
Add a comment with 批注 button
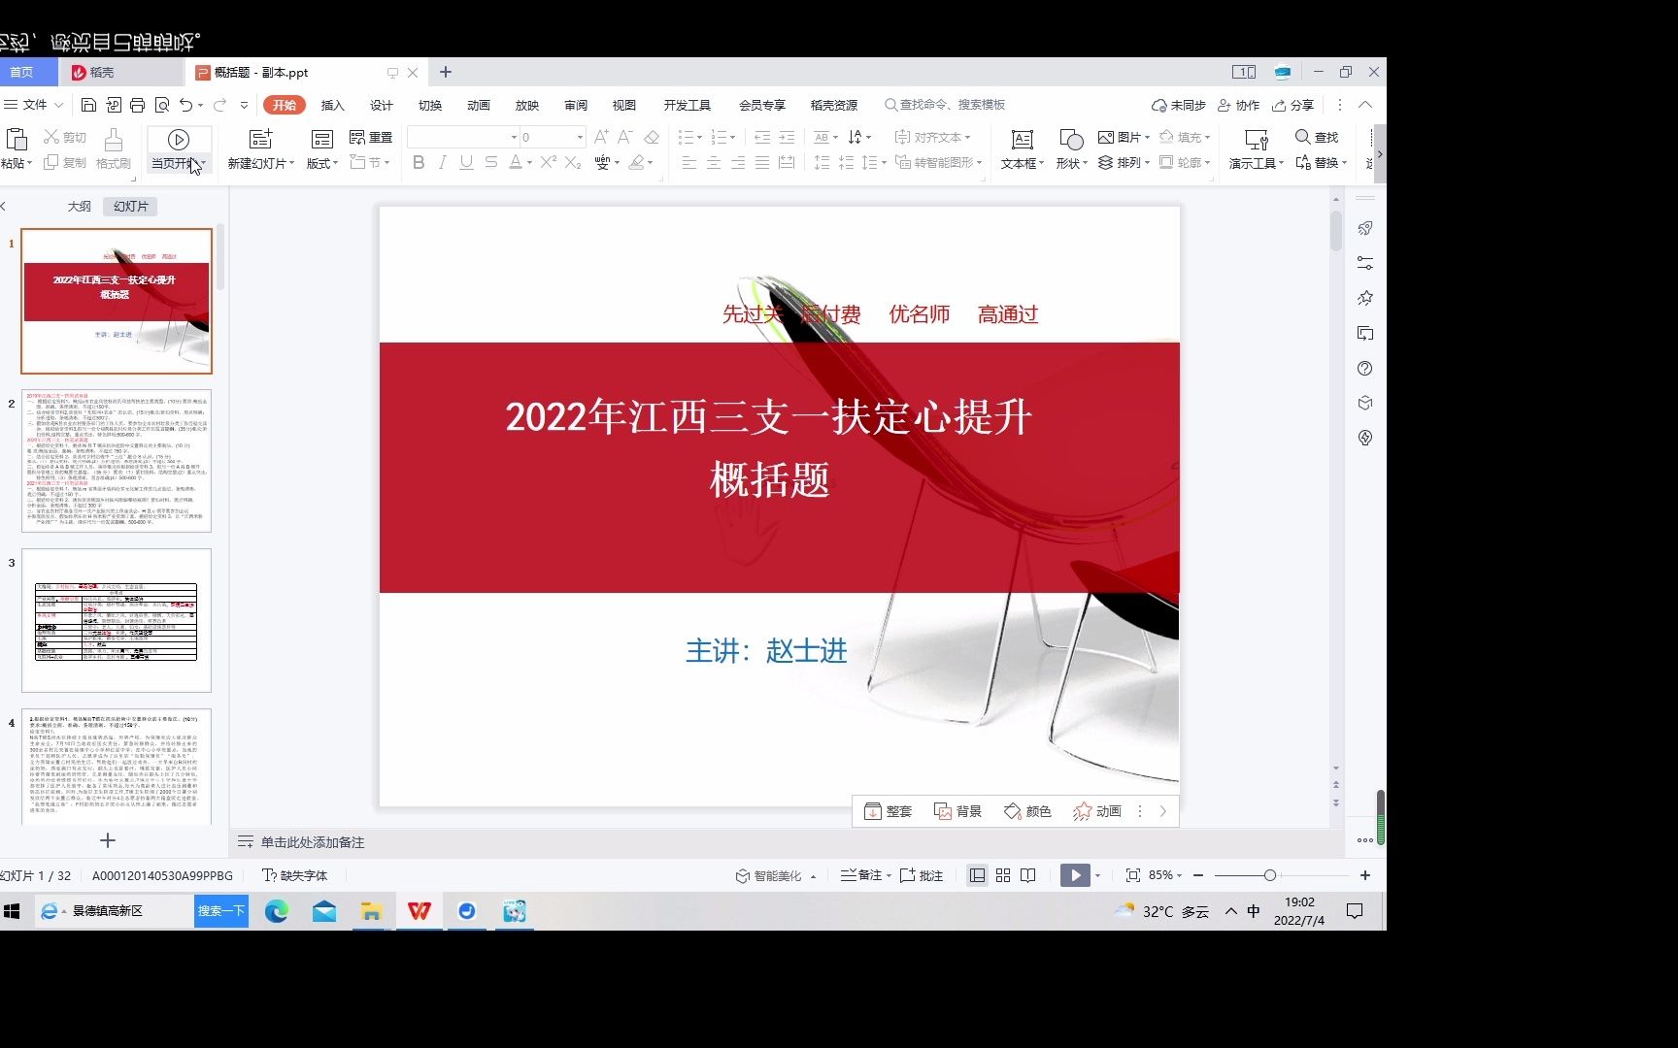(x=922, y=875)
